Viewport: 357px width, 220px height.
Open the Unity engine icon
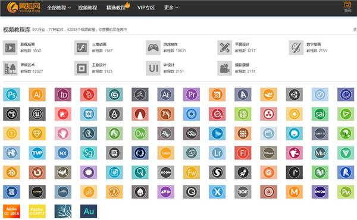[295, 95]
